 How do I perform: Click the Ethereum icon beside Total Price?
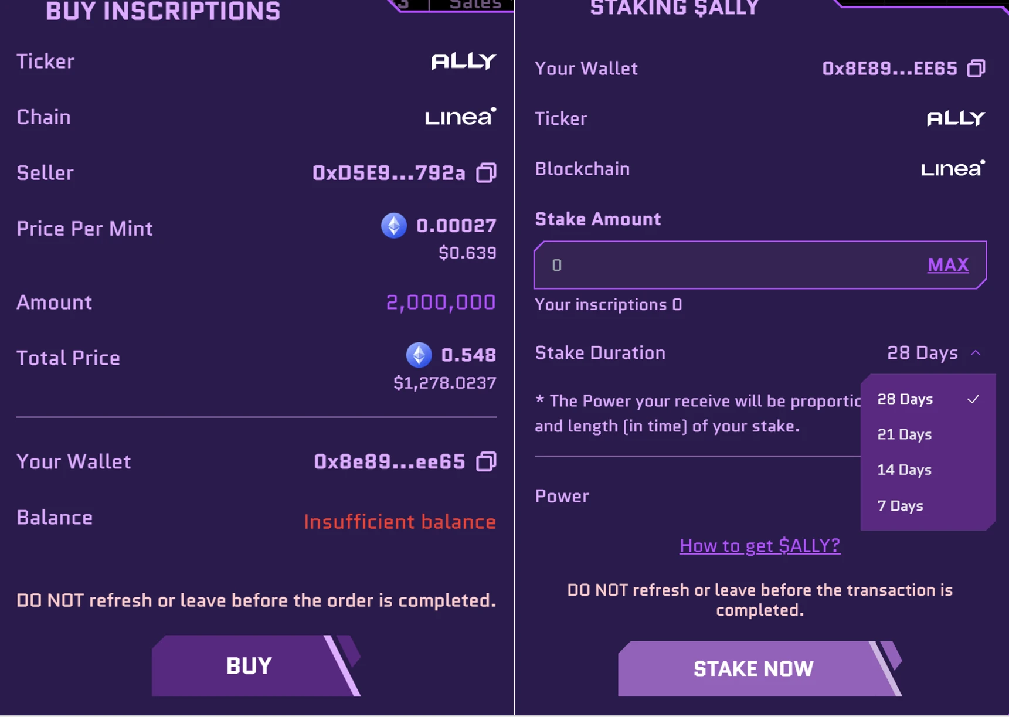pyautogui.click(x=419, y=355)
